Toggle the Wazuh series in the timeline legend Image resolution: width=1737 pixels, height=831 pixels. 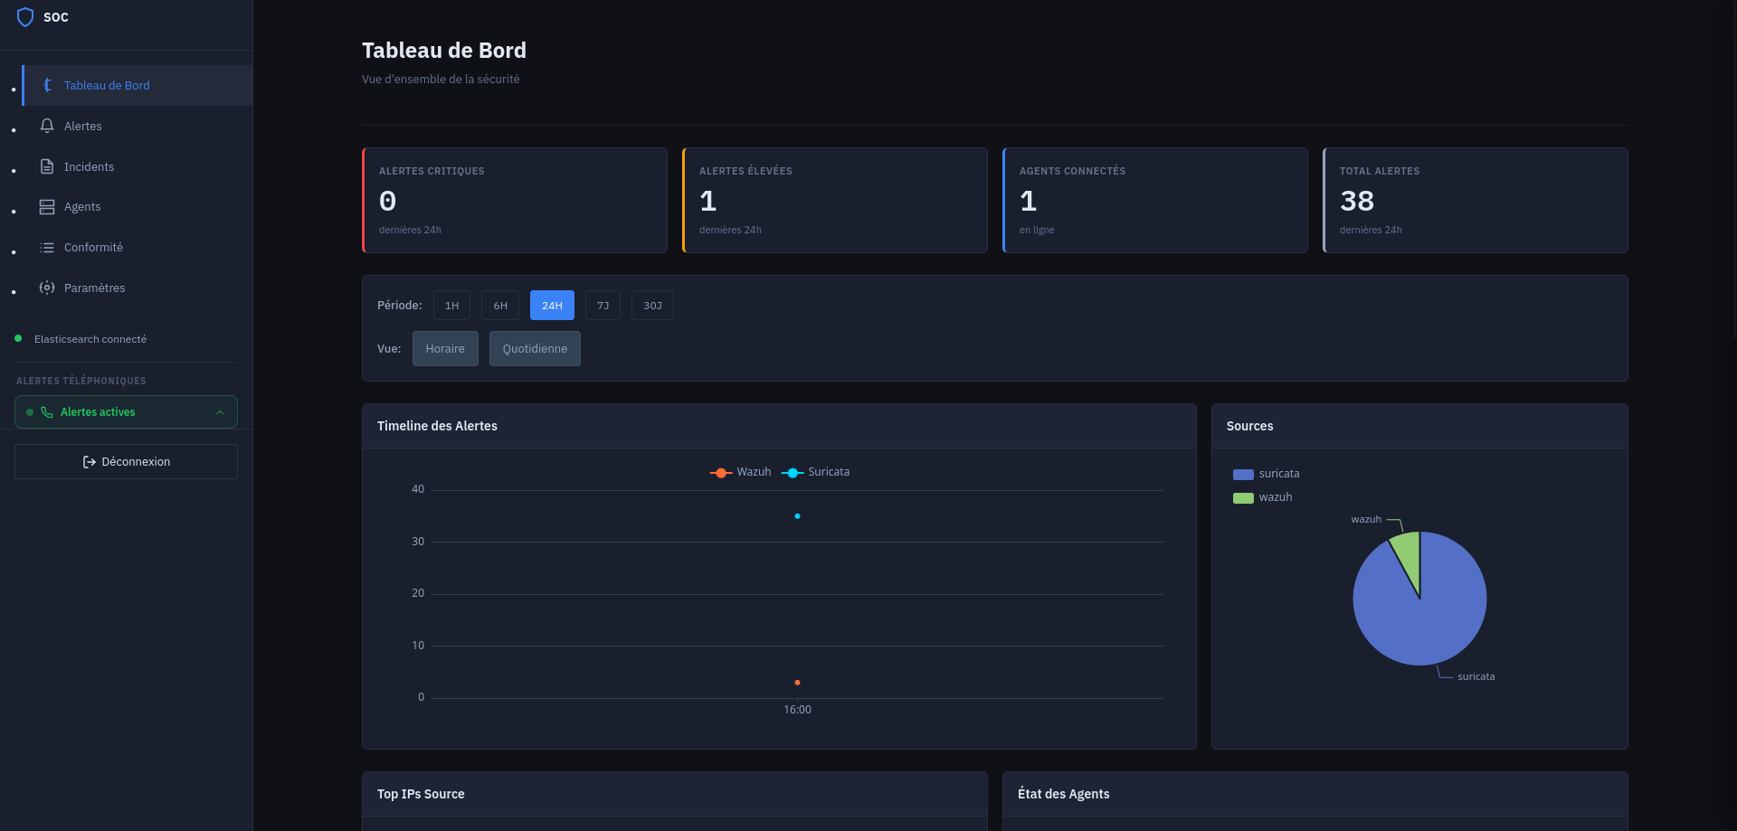click(x=739, y=471)
